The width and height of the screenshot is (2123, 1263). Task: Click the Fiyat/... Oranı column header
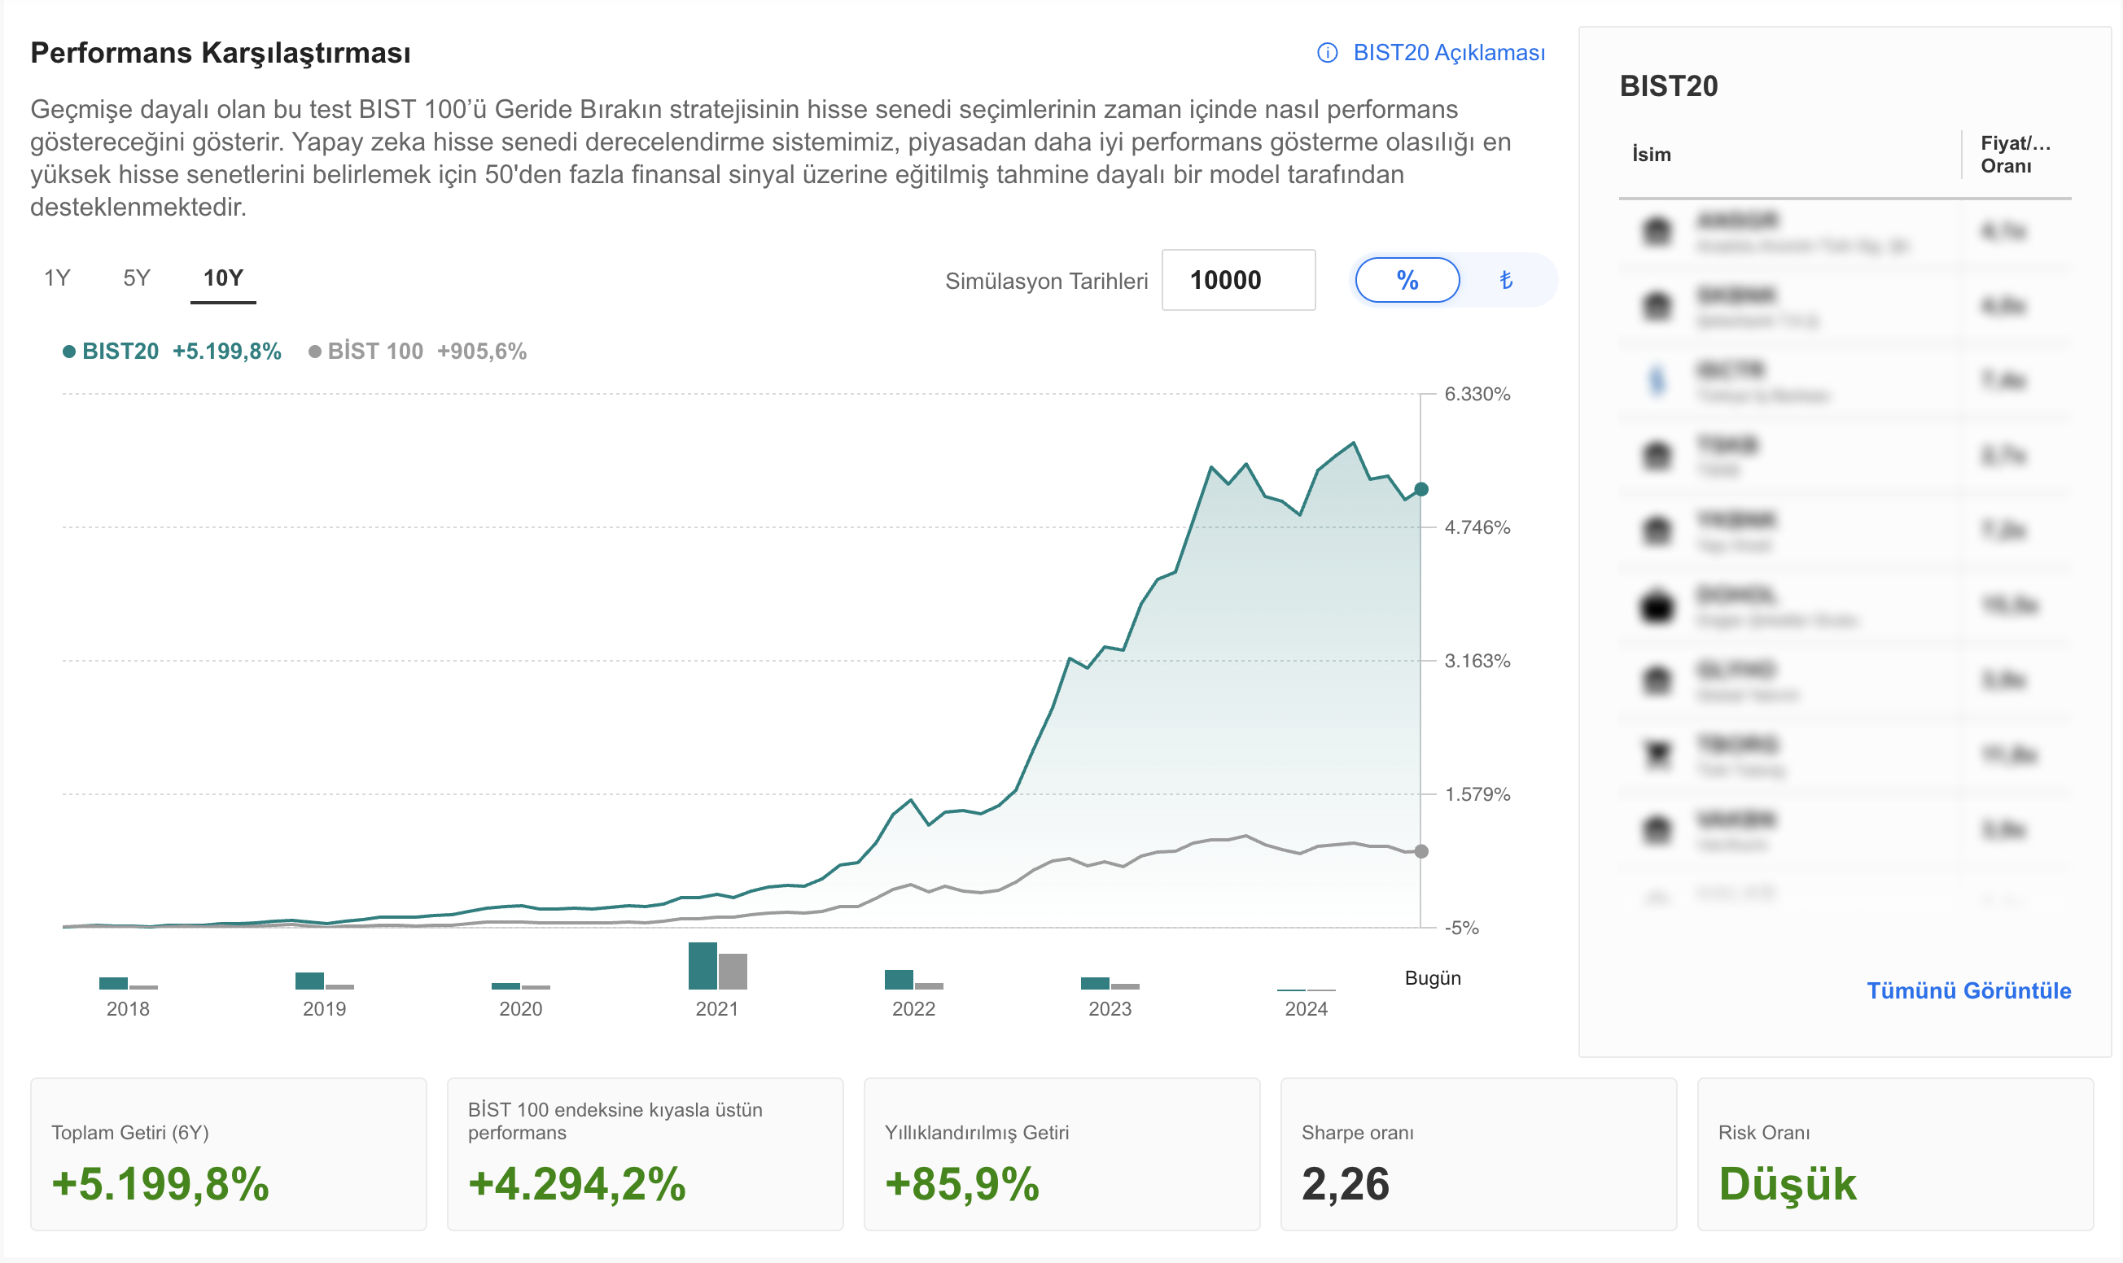pyautogui.click(x=2015, y=154)
